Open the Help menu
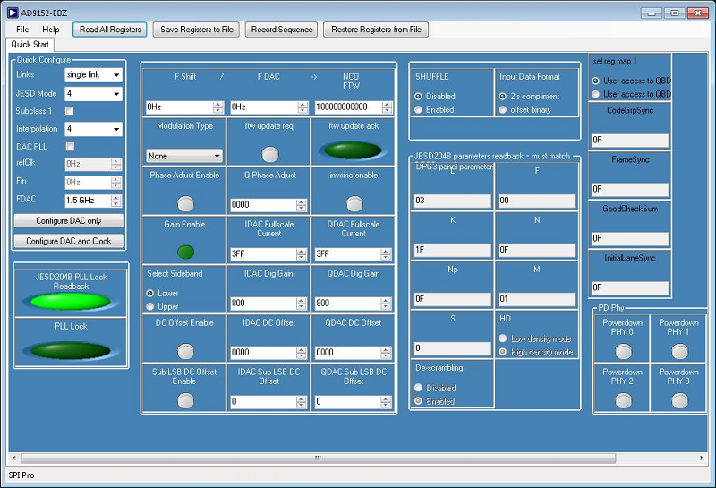The width and height of the screenshot is (716, 488). click(51, 30)
